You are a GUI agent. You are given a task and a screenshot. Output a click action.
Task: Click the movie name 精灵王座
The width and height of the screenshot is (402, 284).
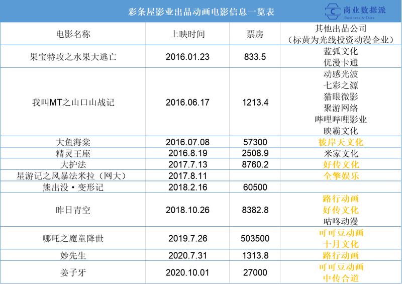pos(73,153)
